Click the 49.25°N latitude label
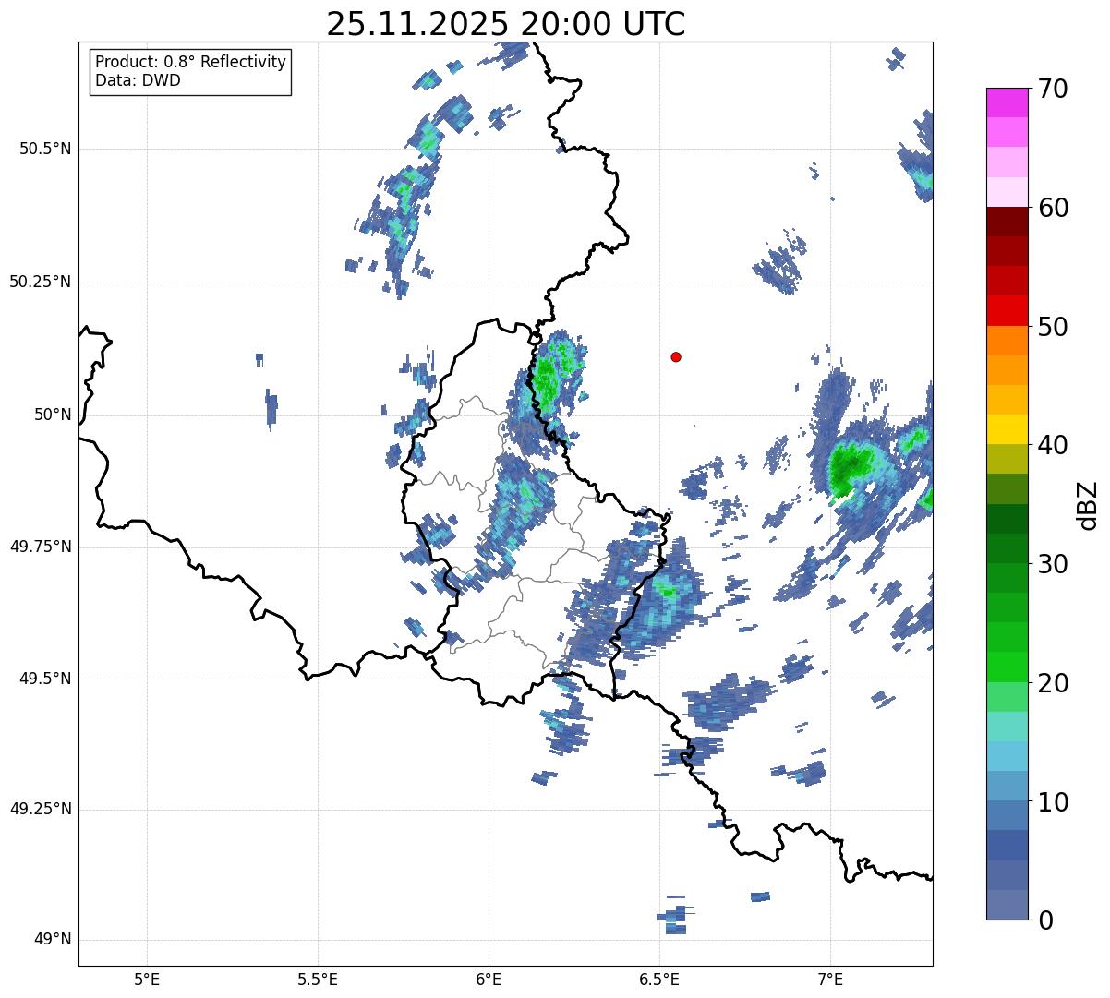Image resolution: width=1110 pixels, height=998 pixels. 41,810
